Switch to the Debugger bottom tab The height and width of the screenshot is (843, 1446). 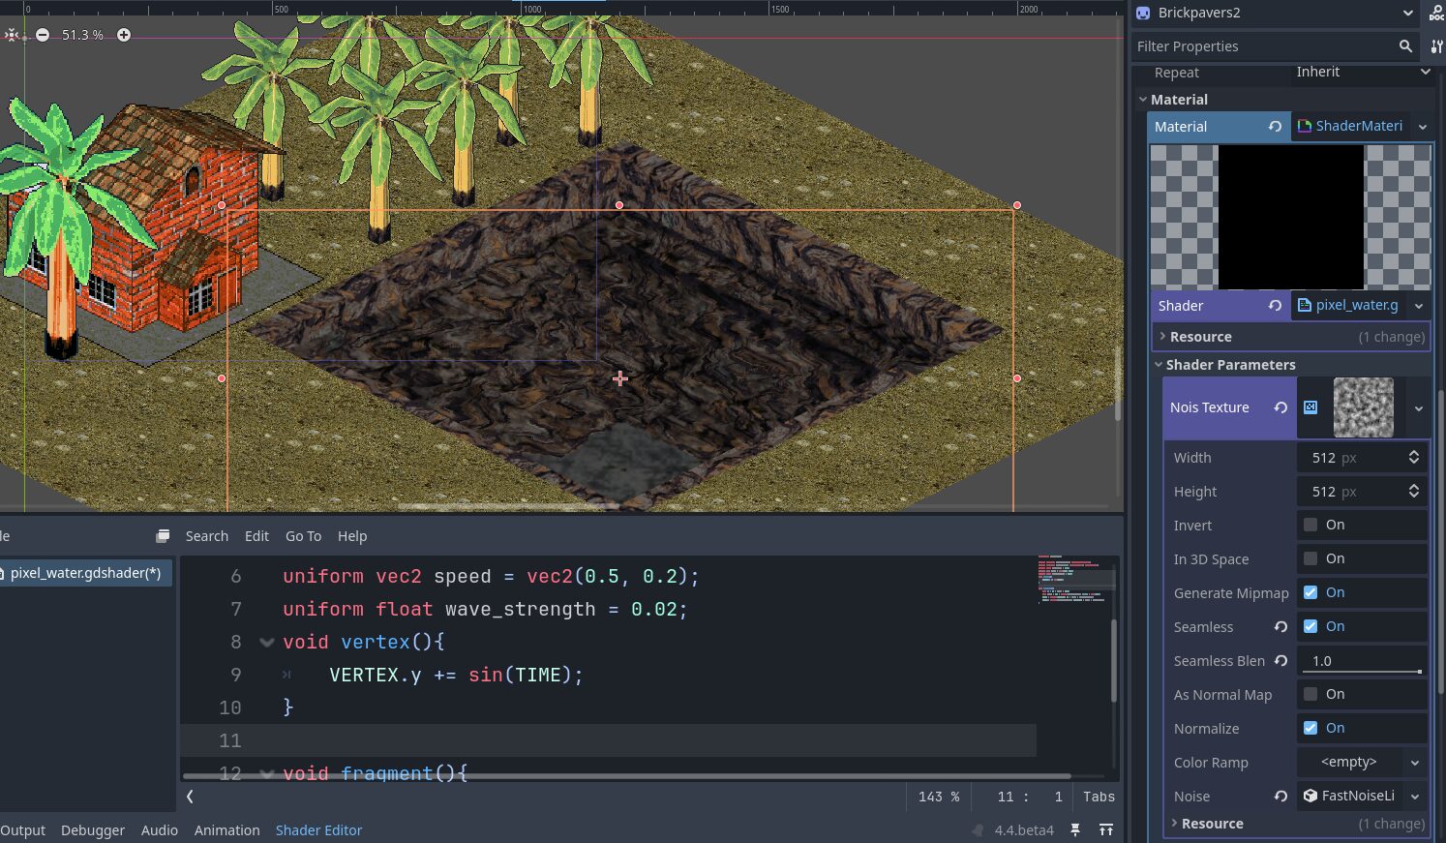(93, 830)
